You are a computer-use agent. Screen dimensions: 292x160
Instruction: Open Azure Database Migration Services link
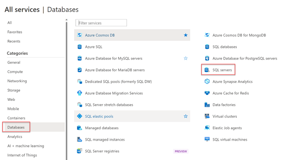pyautogui.click(x=114, y=93)
